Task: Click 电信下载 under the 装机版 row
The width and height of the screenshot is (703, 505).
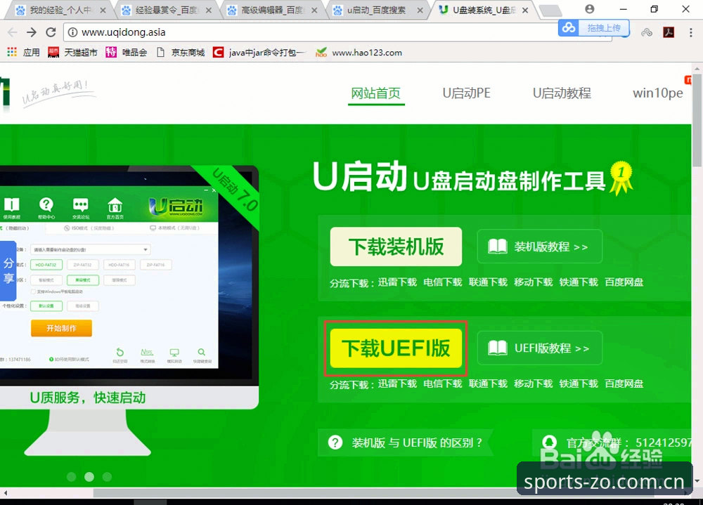Action: [442, 282]
